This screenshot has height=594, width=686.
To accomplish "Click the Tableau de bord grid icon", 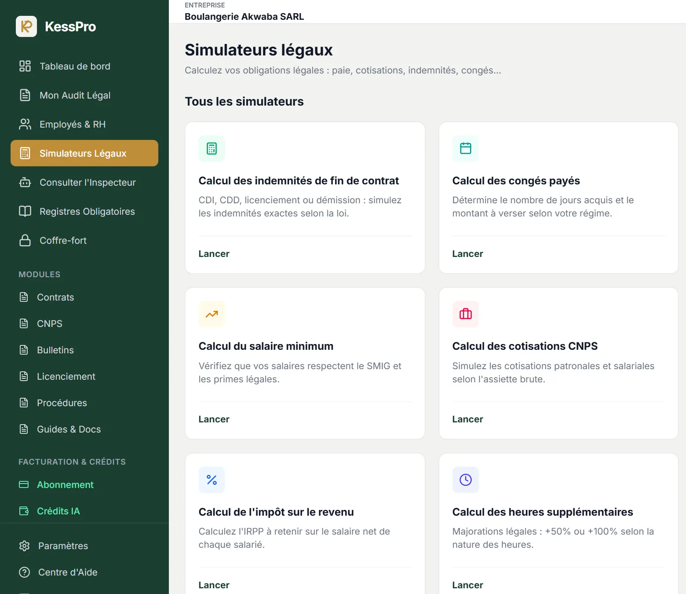I will 25,66.
